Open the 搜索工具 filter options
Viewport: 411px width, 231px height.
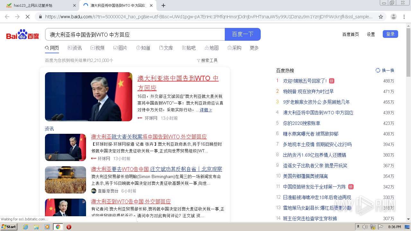pos(207,60)
